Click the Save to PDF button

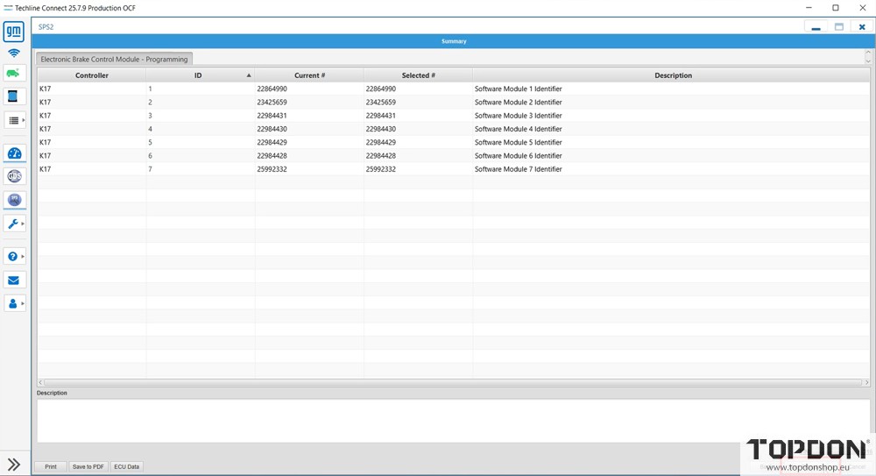(88, 466)
